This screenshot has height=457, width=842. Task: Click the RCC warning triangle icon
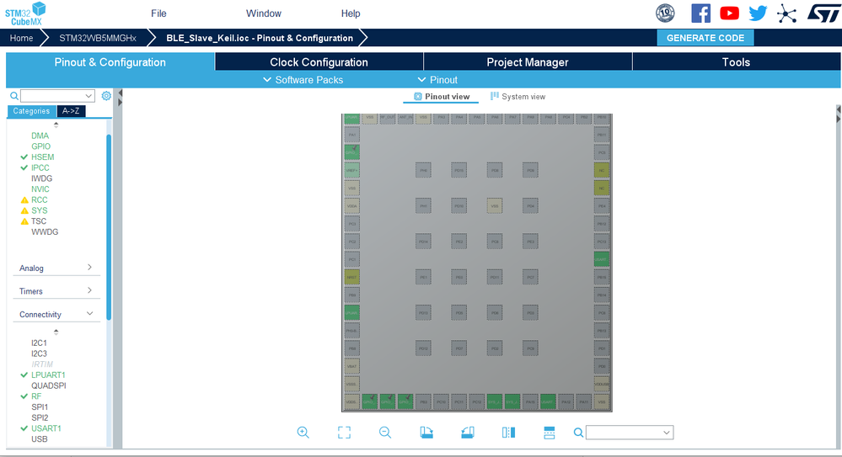click(x=24, y=200)
